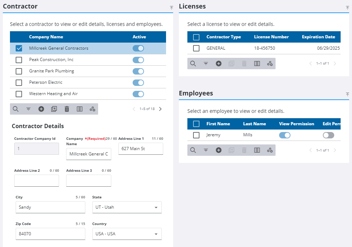This screenshot has width=352, height=247.
Task: Sort by Company Name column header
Action: tap(46, 37)
